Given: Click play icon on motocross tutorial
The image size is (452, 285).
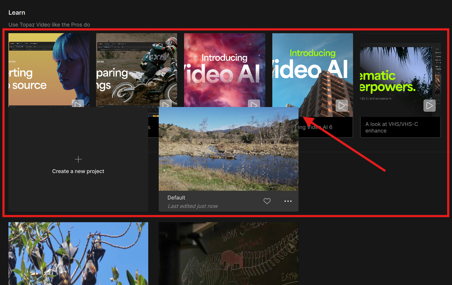Looking at the screenshot, I should pyautogui.click(x=165, y=104).
